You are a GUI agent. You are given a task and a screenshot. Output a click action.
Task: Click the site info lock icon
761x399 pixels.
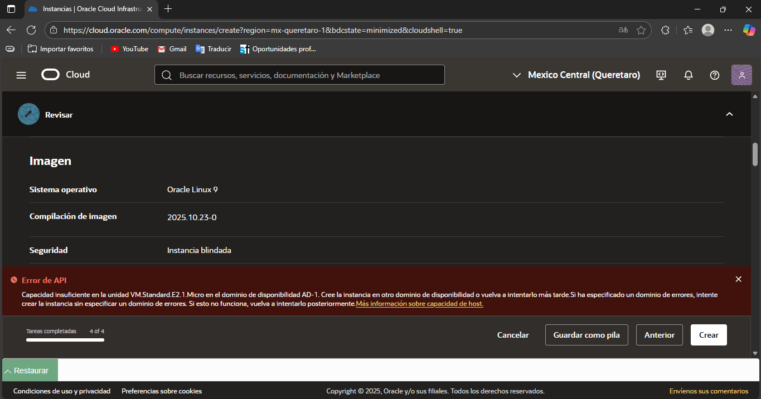point(53,30)
